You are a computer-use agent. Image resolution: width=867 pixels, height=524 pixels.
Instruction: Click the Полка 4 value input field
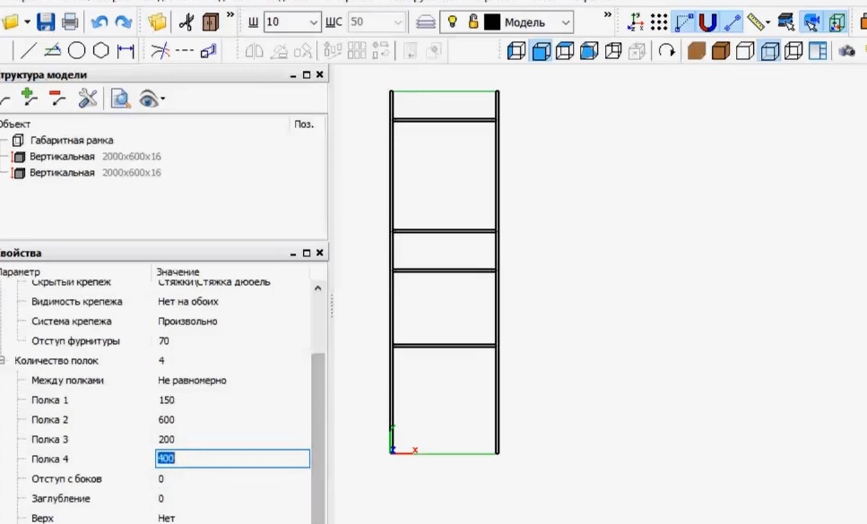pyautogui.click(x=232, y=459)
